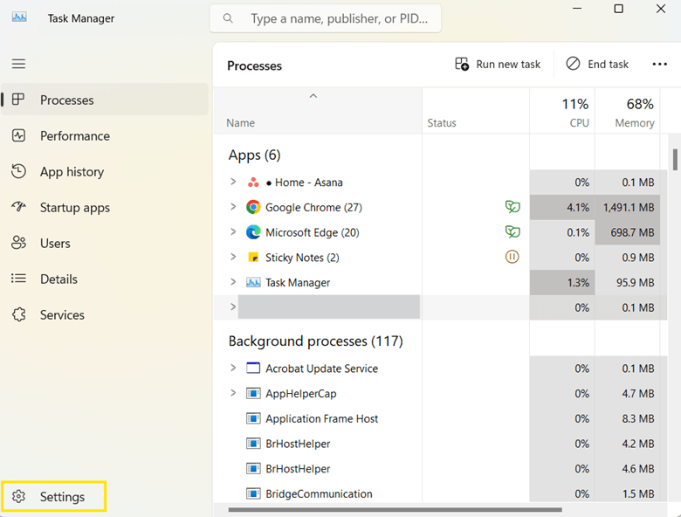This screenshot has height=517, width=681.
Task: Click the Settings gear icon
Action: (x=18, y=496)
